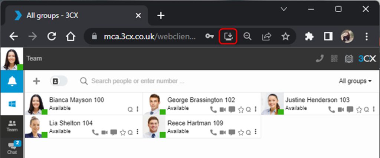This screenshot has width=380, height=158.
Task: Open more options menu for George Brassington
Action: pyautogui.click(x=256, y=109)
